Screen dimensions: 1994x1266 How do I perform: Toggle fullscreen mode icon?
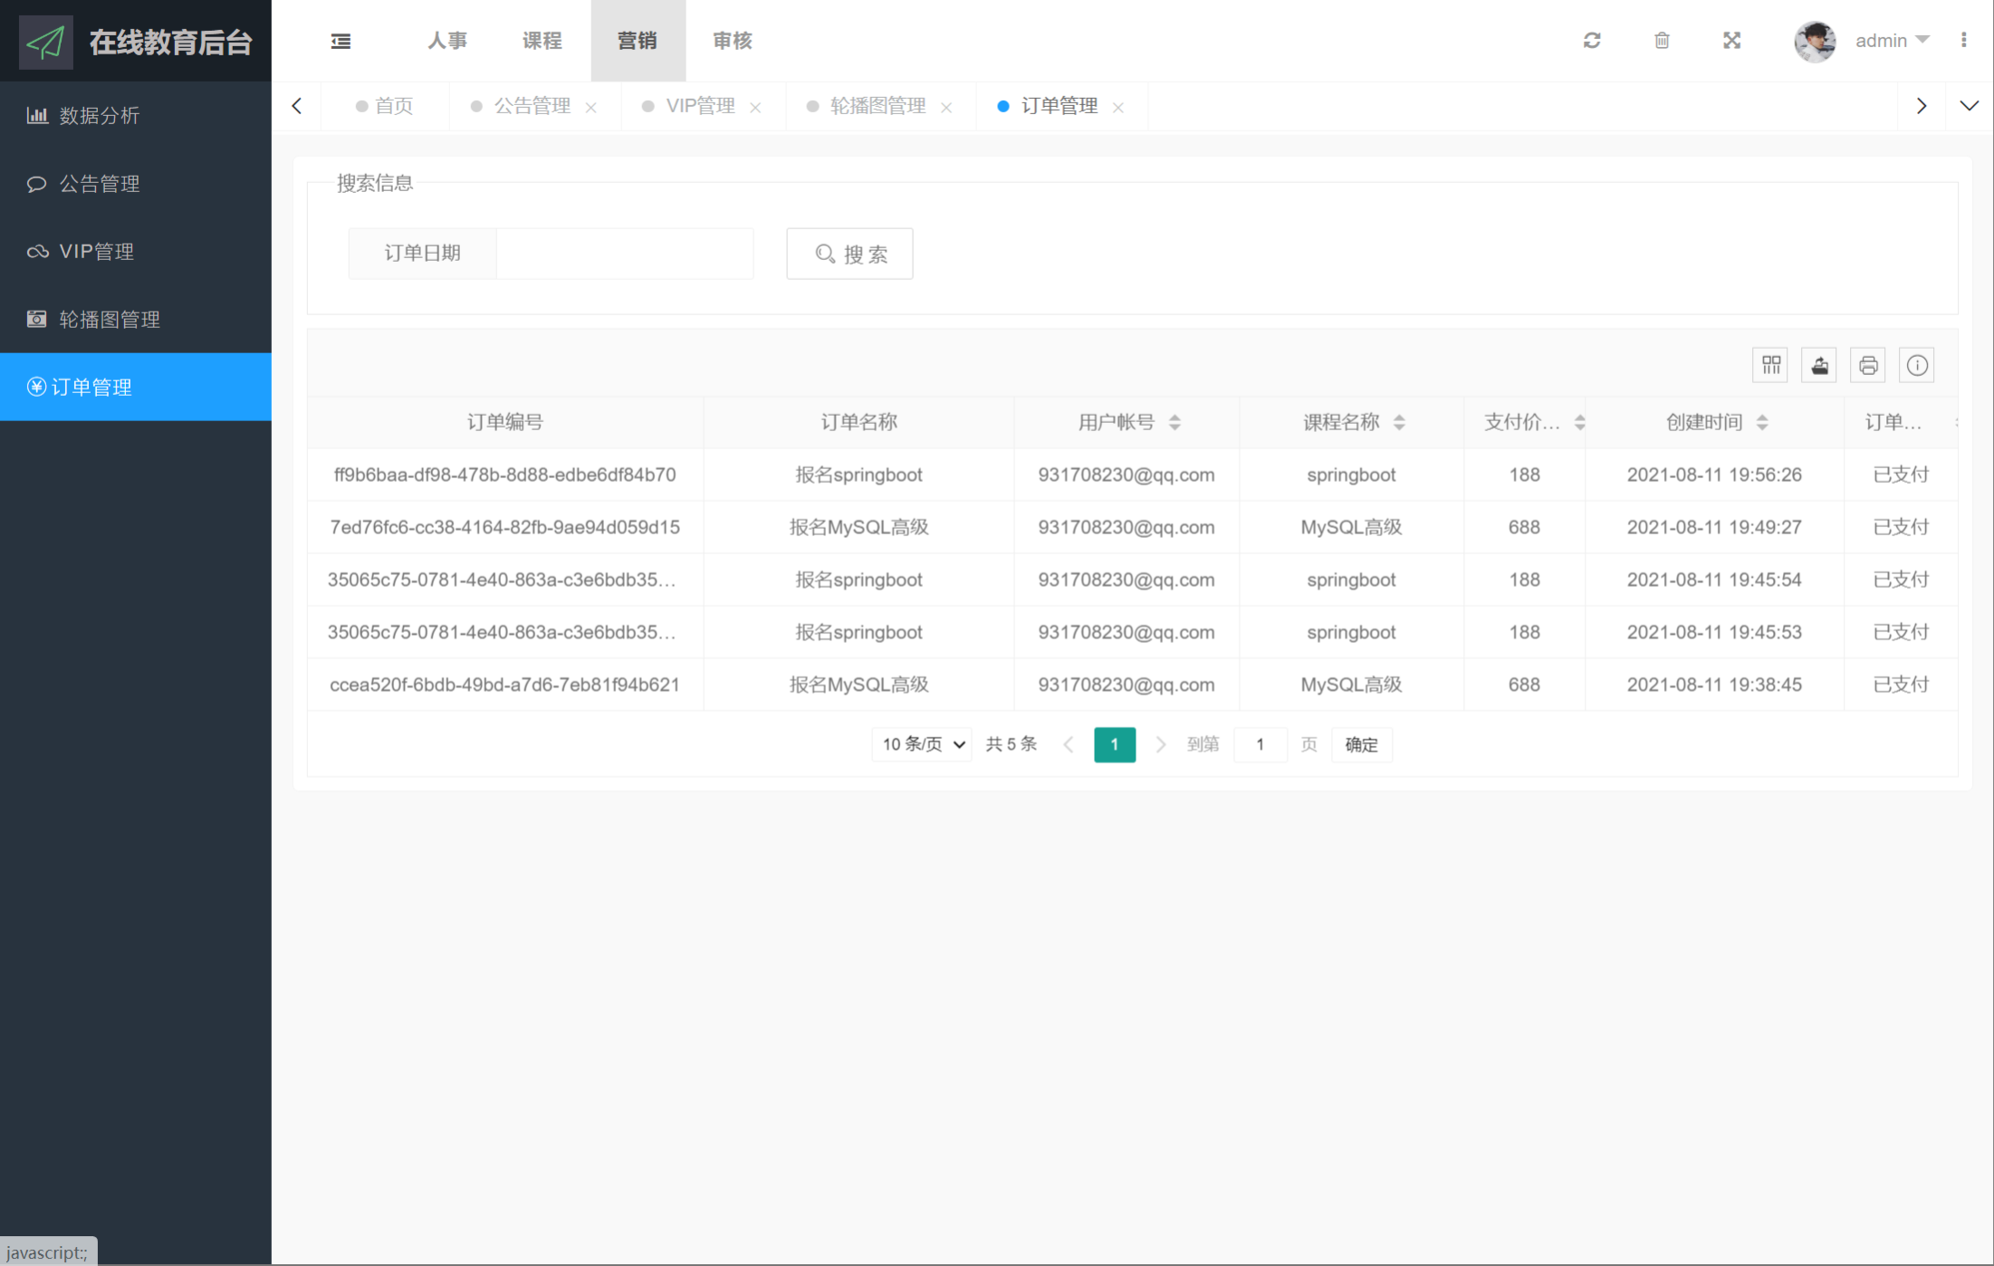(x=1731, y=41)
